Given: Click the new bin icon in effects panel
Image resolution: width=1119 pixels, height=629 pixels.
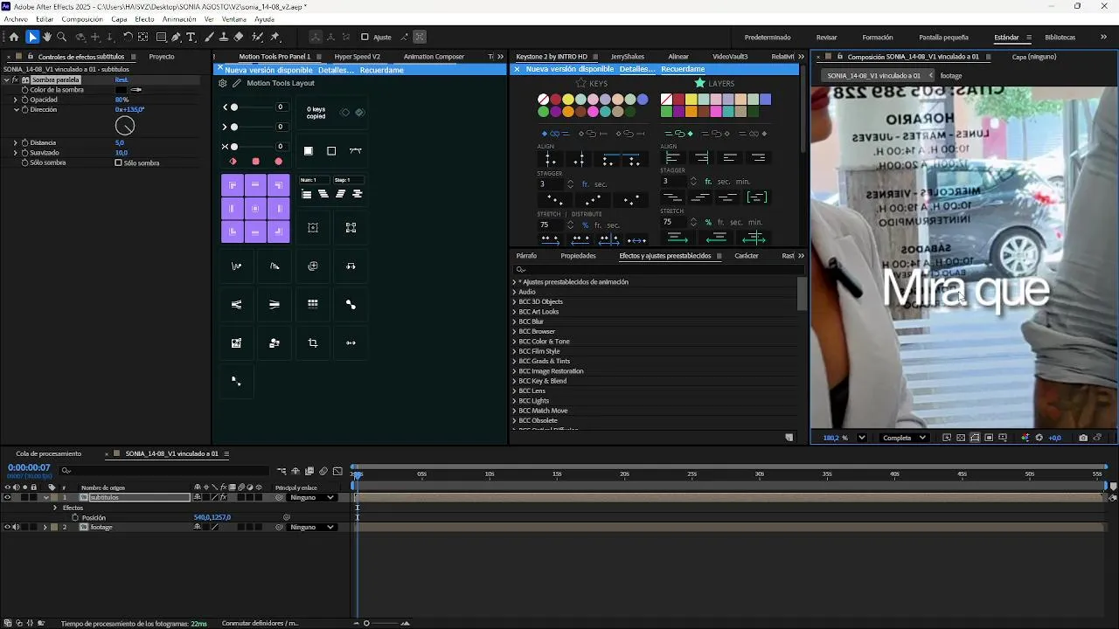Looking at the screenshot, I should [x=789, y=437].
